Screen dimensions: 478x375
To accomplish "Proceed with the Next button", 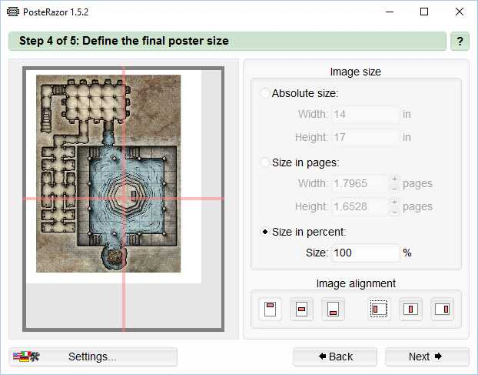I will click(x=427, y=357).
